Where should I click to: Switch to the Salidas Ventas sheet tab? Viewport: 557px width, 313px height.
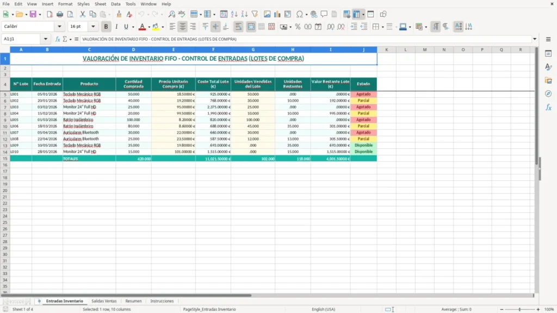coord(104,301)
